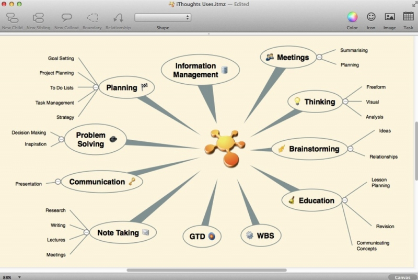The height and width of the screenshot is (280, 418).
Task: Click the Project Planning subtopic
Action: tap(56, 73)
